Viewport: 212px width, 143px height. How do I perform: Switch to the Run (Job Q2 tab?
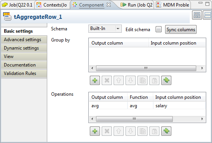tap(137, 5)
